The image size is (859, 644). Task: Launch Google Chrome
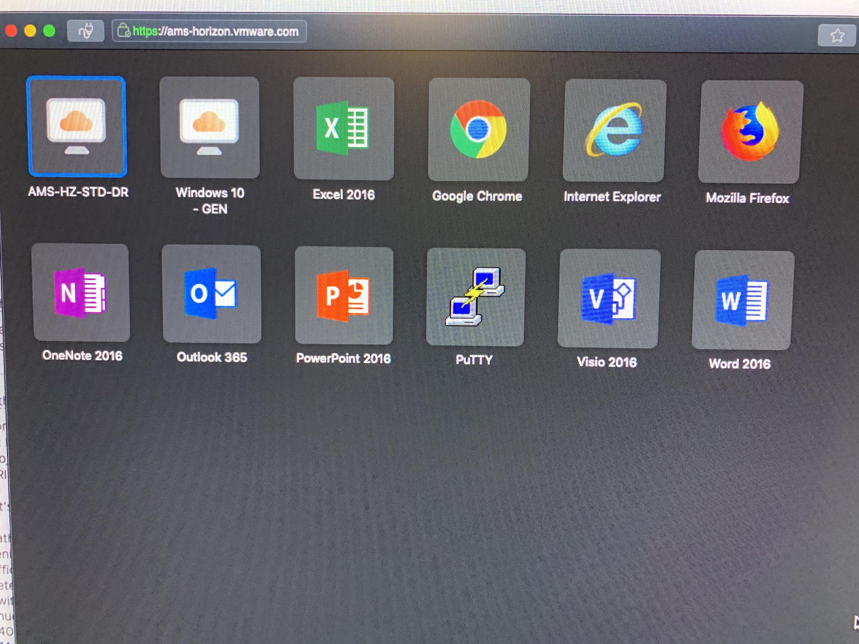478,130
